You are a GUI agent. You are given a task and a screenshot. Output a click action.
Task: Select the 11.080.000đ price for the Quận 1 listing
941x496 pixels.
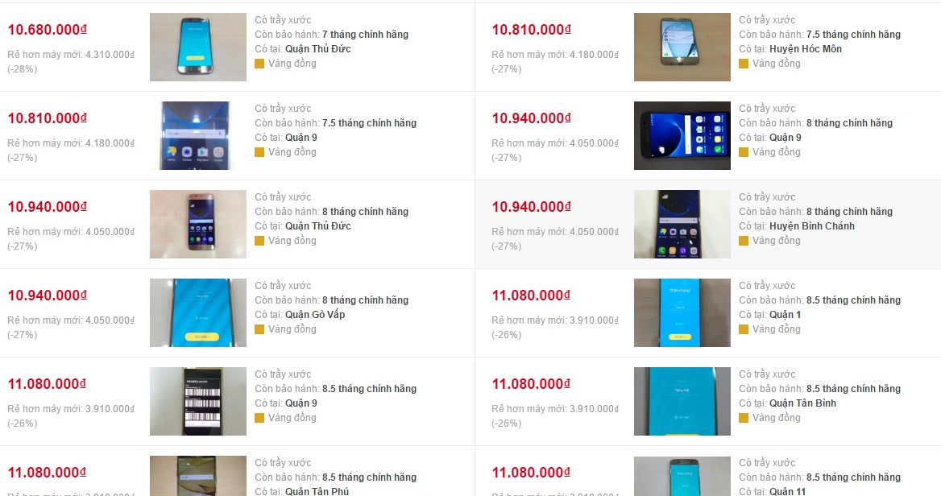(x=532, y=295)
